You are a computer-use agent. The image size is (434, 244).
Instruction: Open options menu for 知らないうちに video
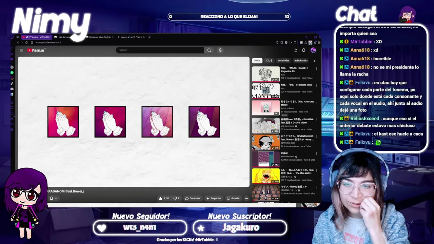pyautogui.click(x=317, y=102)
